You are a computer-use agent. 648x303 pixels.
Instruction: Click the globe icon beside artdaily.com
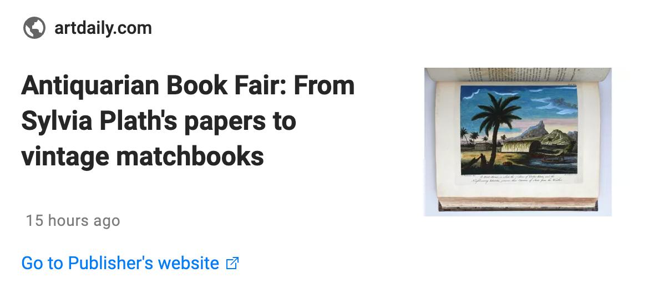coord(34,28)
